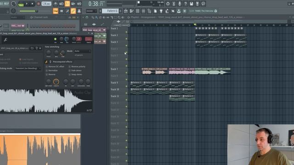
Task: Toggle the metronome icon
Action: 56,4
